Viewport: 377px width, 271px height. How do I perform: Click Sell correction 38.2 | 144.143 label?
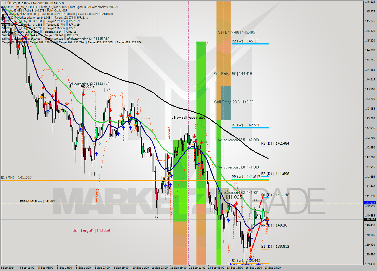pyautogui.click(x=89, y=84)
